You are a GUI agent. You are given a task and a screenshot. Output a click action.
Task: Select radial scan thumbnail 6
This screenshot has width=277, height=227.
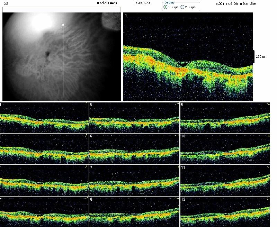pyautogui.click(x=134, y=149)
